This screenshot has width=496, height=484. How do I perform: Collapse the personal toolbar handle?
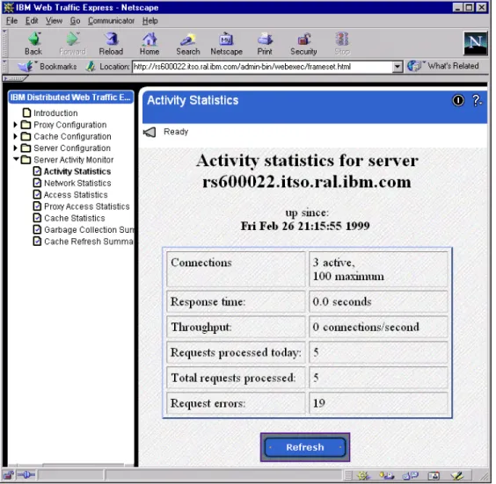(x=15, y=78)
